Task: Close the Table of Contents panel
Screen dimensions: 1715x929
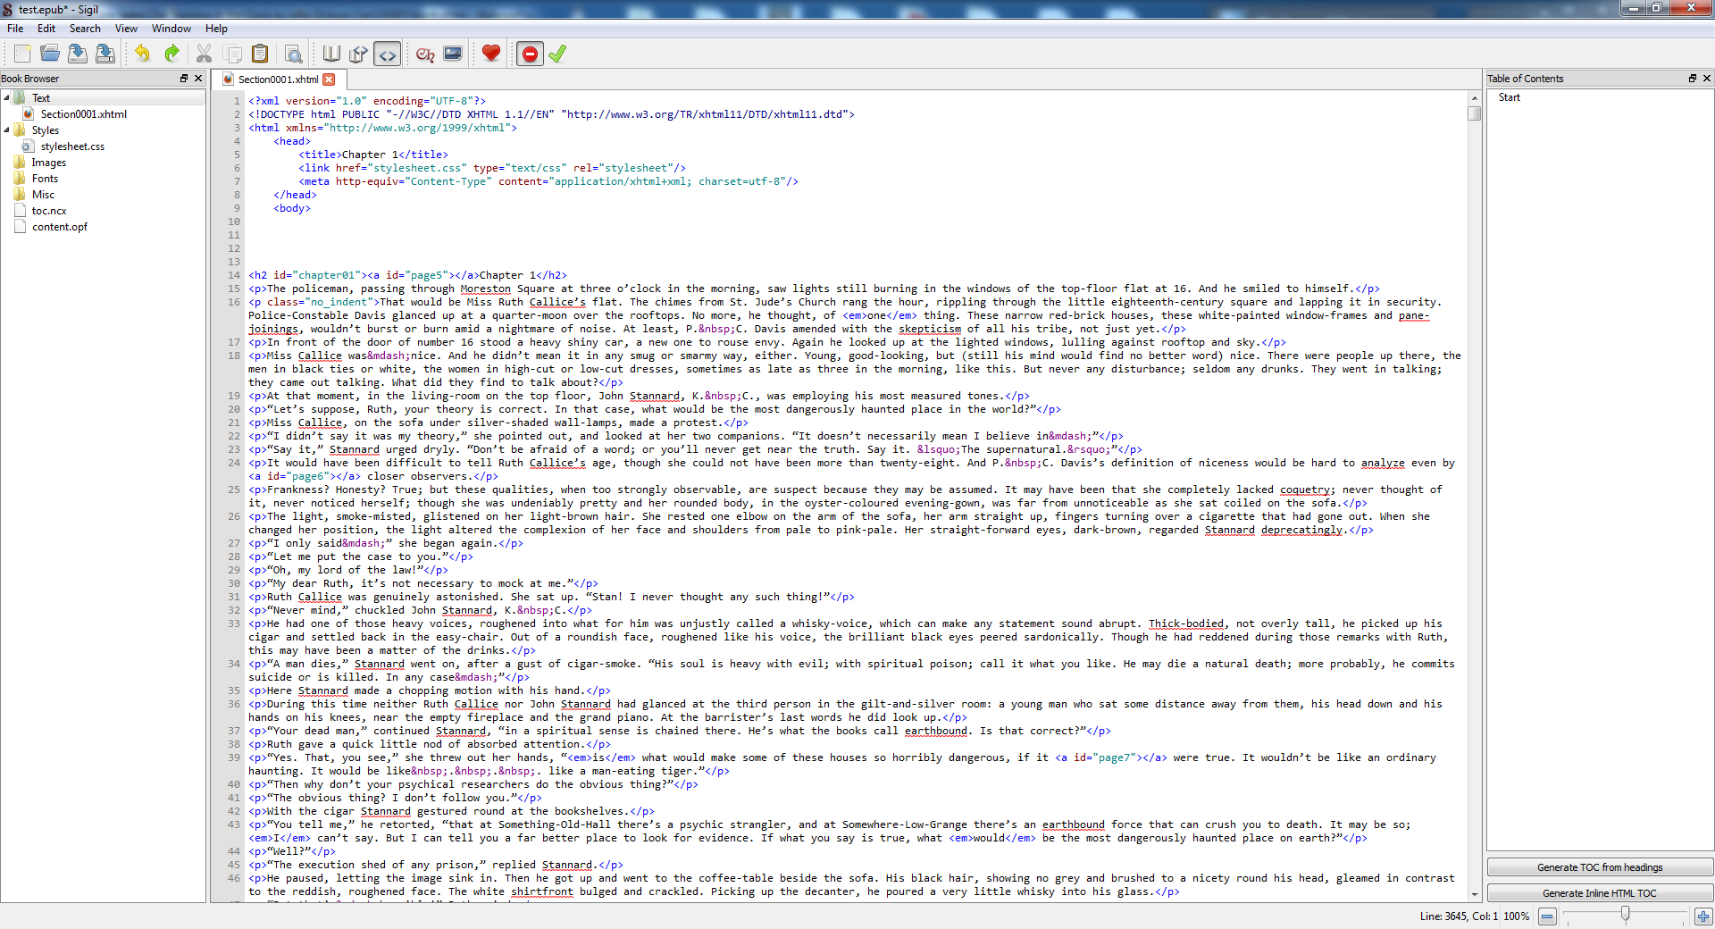Action: 1706,79
